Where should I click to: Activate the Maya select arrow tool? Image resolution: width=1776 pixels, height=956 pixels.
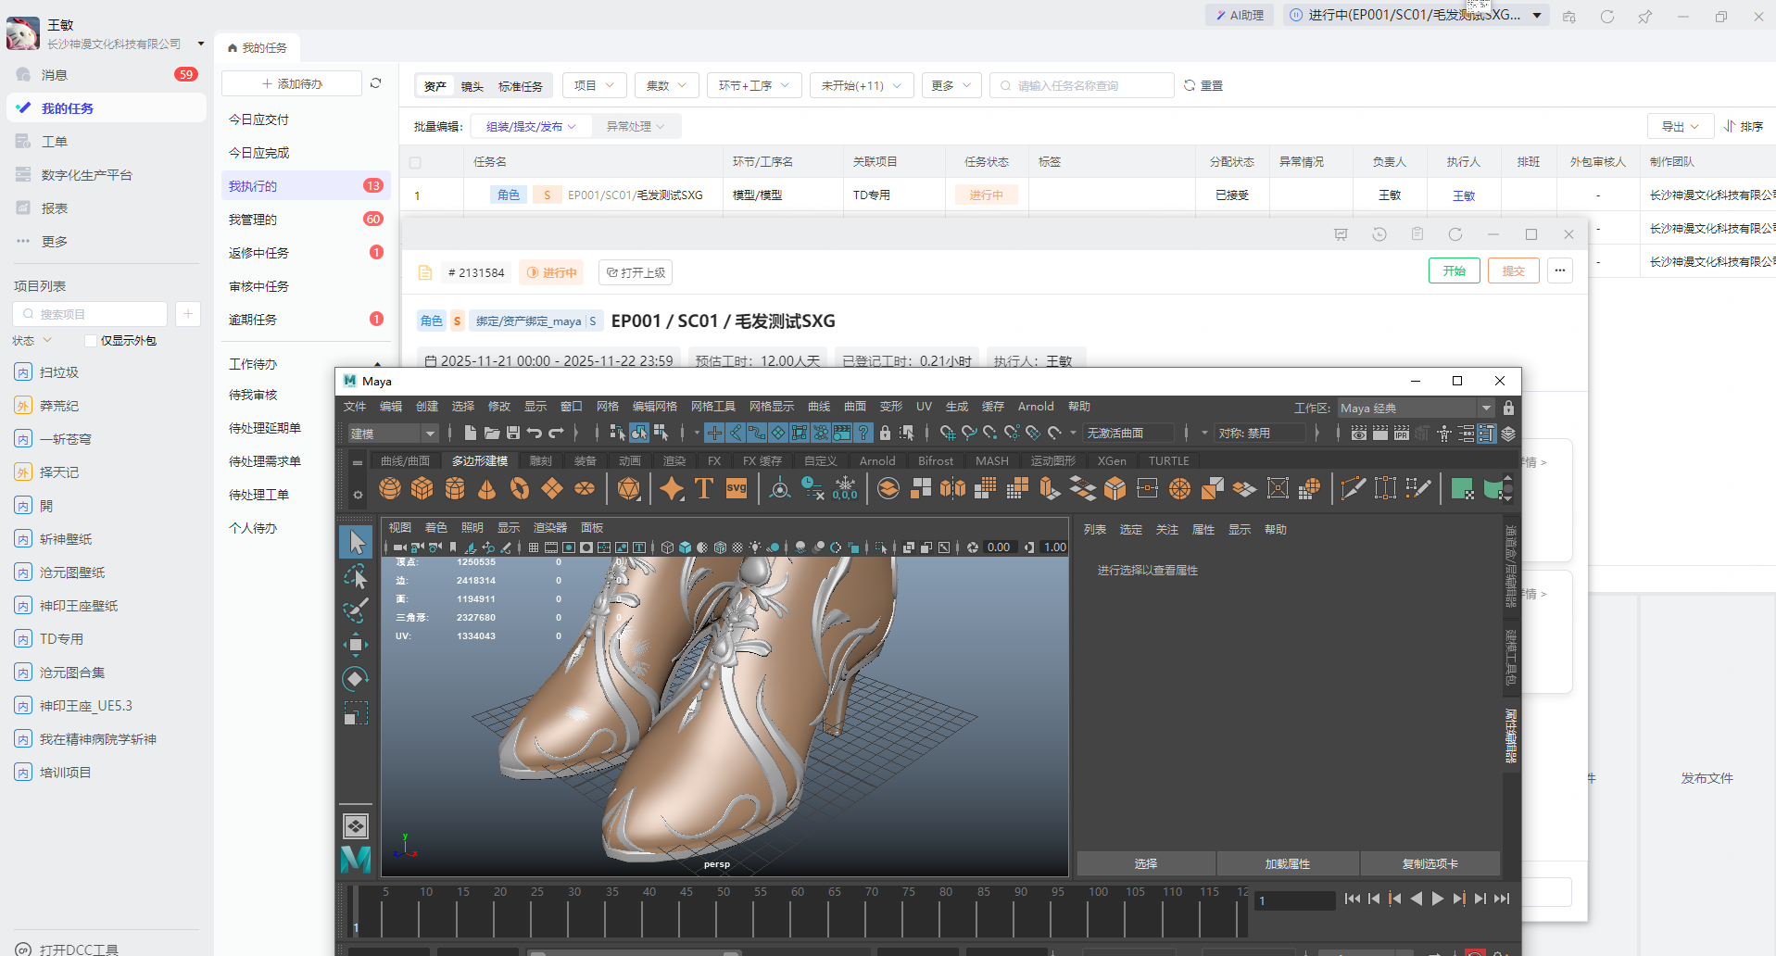pos(356,542)
